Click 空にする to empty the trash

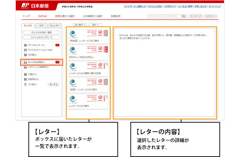tap(54, 84)
